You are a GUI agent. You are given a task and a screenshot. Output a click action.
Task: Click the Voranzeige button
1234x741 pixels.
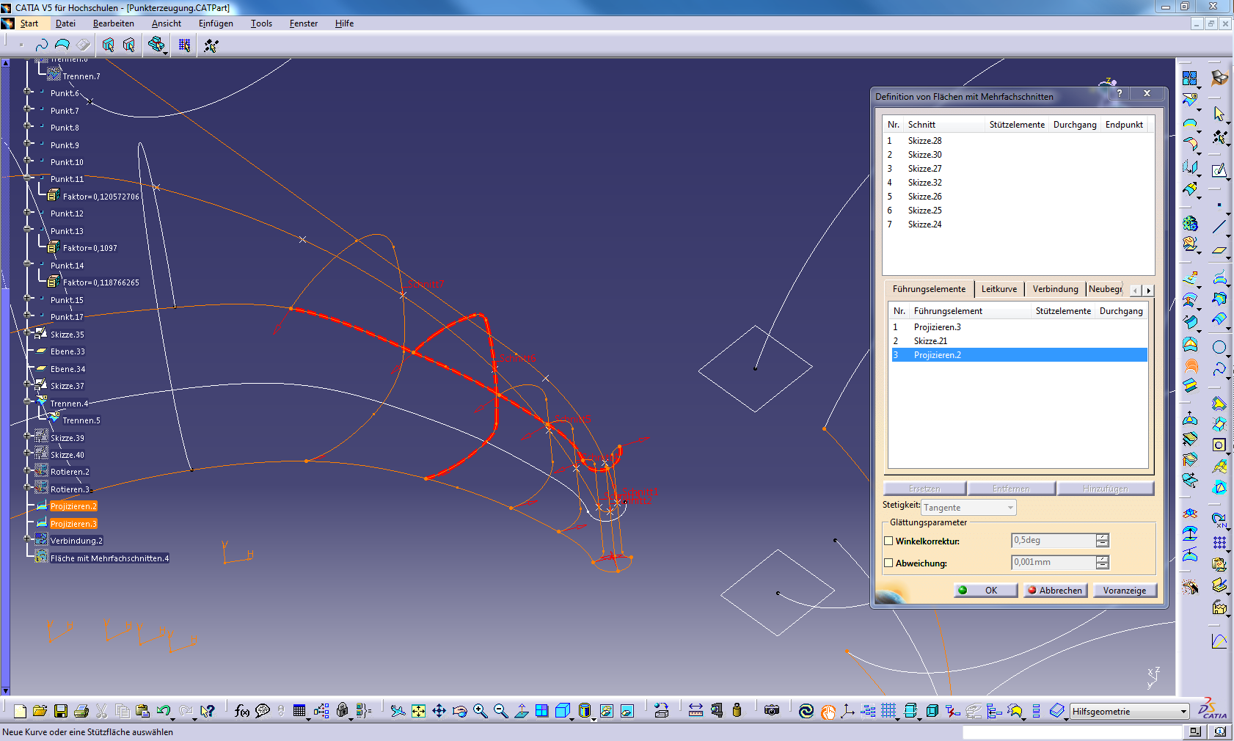1125,591
